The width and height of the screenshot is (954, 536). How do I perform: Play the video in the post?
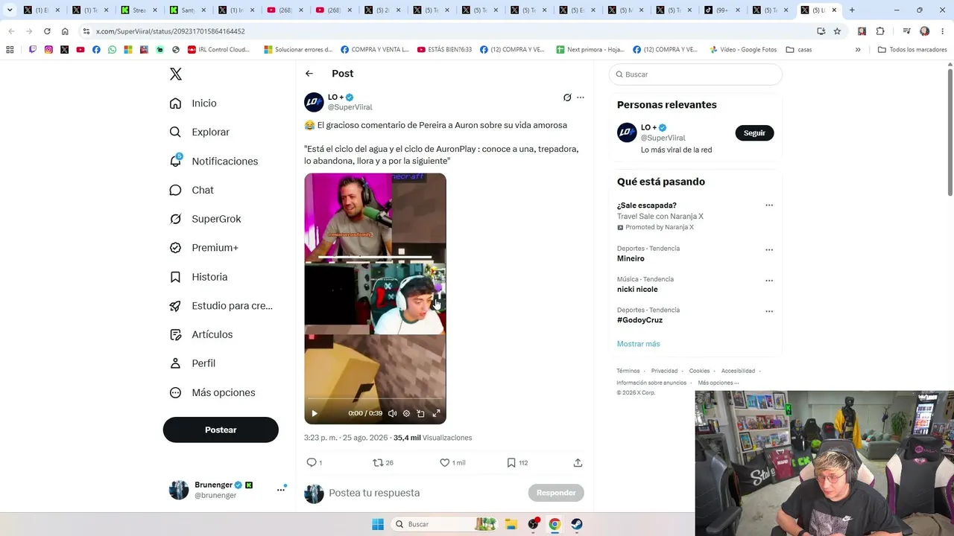(315, 413)
